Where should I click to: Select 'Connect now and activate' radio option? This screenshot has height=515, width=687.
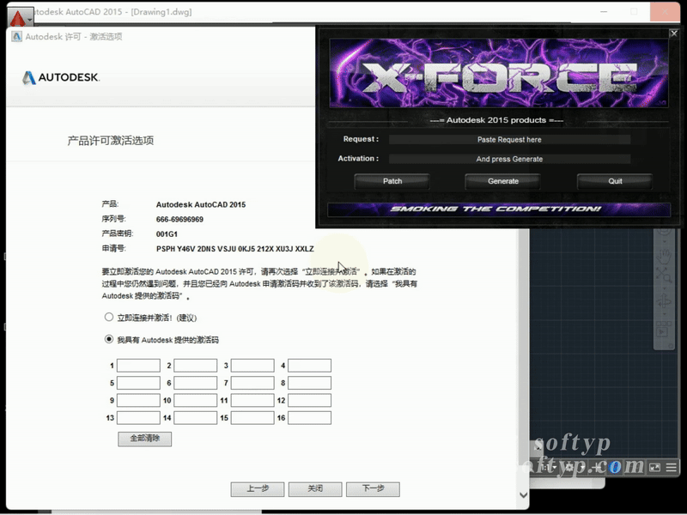109,317
